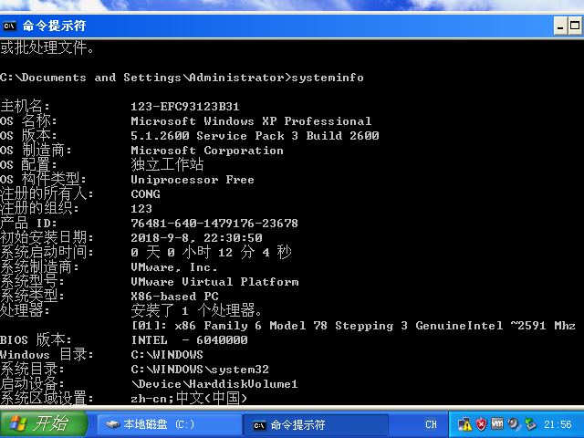Click the 或批处理文件 line

[x=47, y=47]
